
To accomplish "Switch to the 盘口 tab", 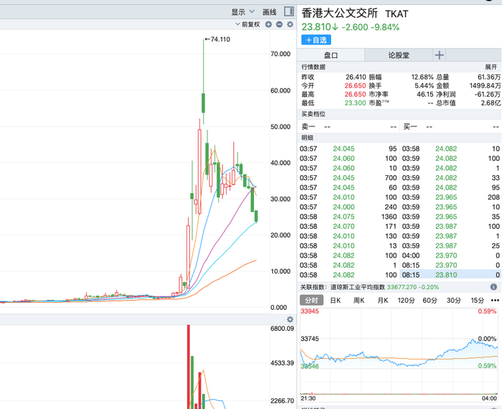I will tap(331, 55).
